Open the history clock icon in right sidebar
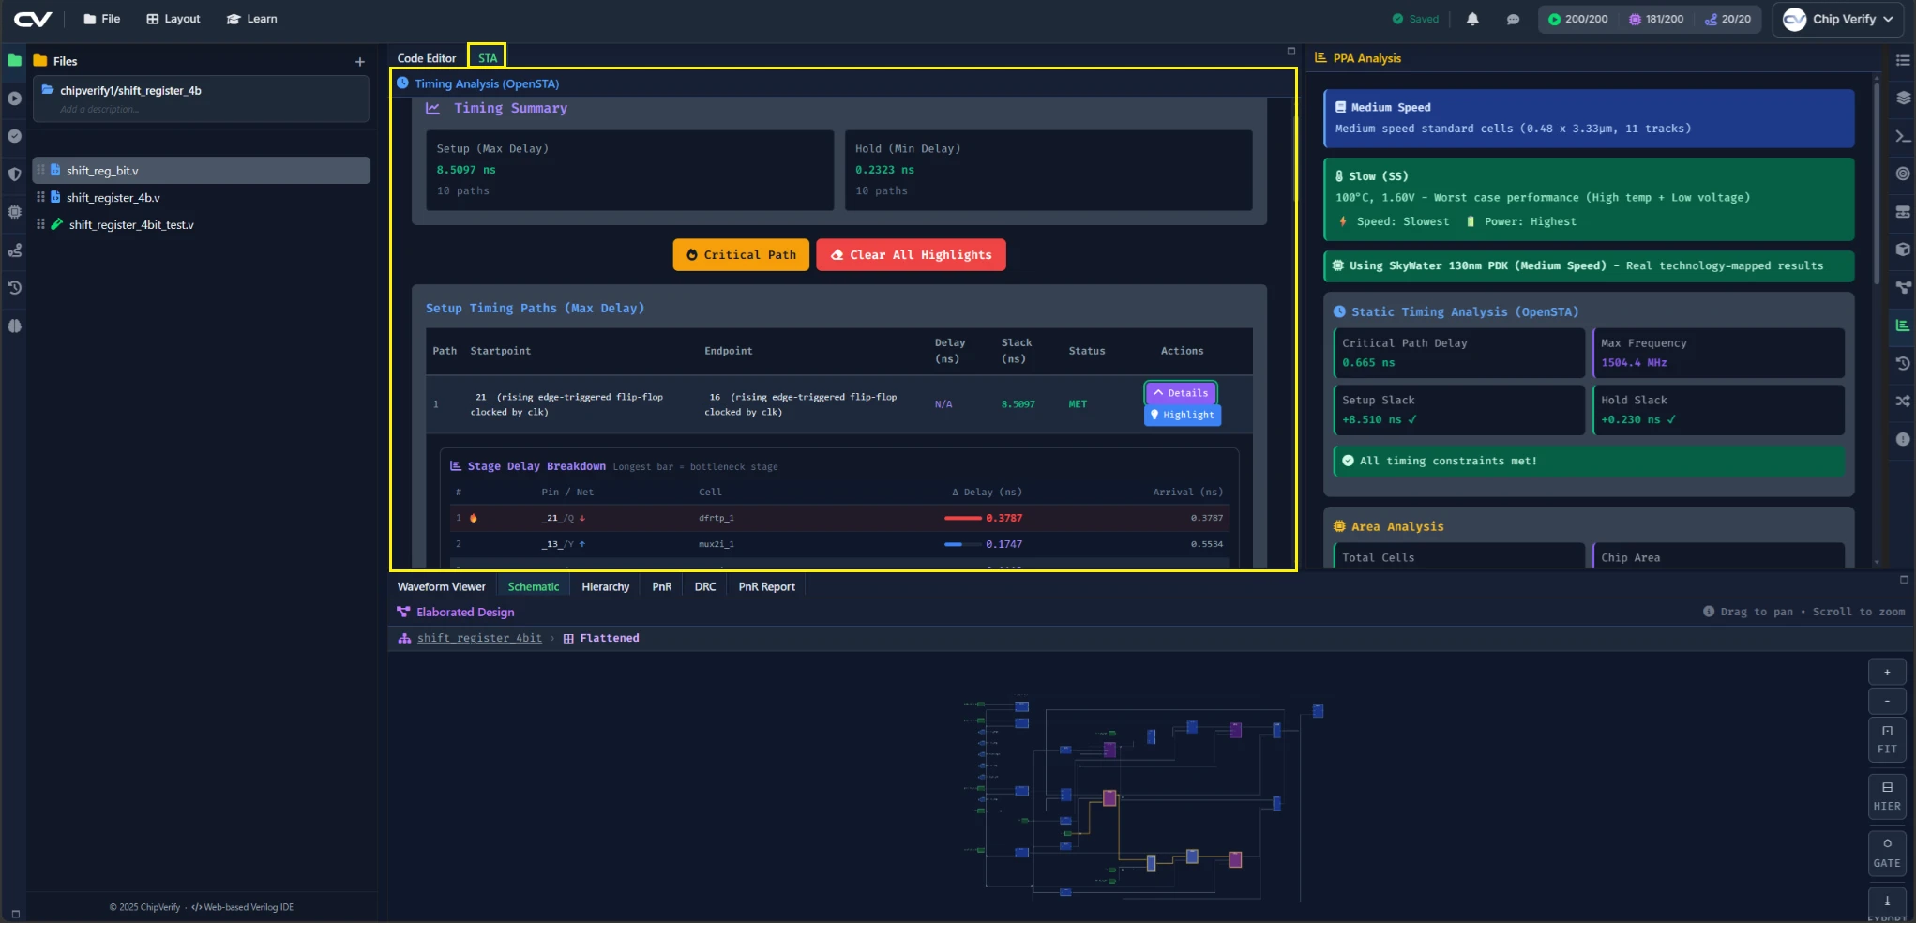This screenshot has width=1916, height=925. 1903,363
